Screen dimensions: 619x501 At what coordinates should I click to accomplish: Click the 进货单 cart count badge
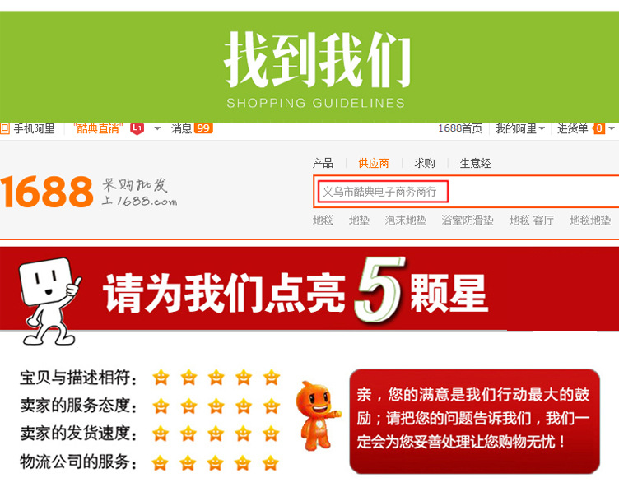point(599,128)
